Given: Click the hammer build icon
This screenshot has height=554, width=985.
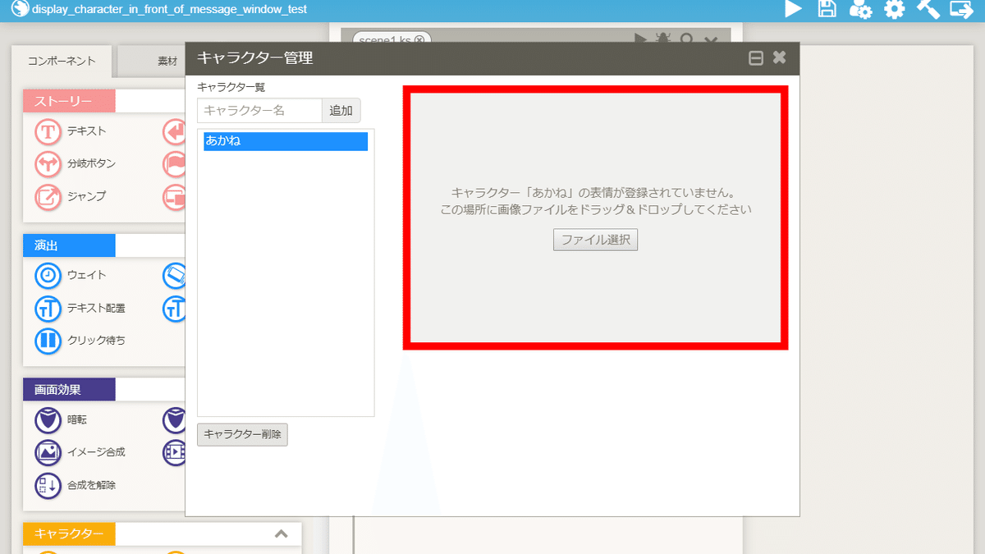Looking at the screenshot, I should (x=928, y=9).
